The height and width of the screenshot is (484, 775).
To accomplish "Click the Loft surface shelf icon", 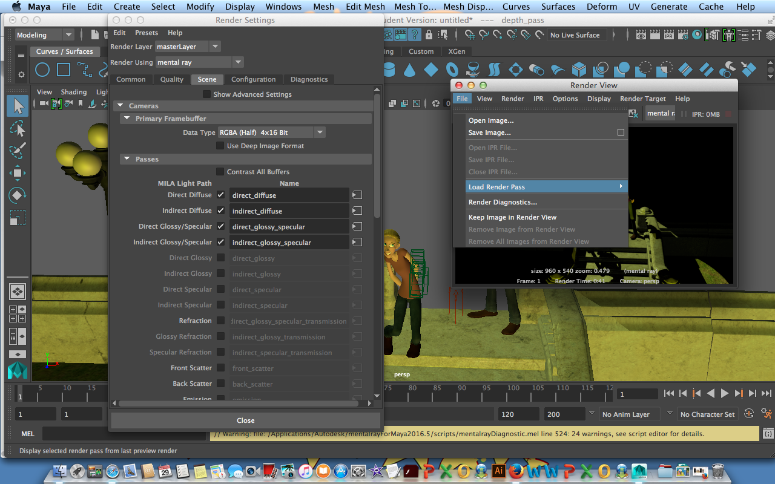I will (x=495, y=70).
